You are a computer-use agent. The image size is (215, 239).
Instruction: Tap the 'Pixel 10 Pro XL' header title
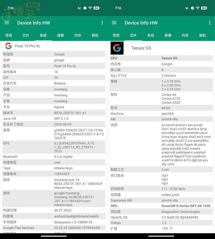[x=28, y=46]
